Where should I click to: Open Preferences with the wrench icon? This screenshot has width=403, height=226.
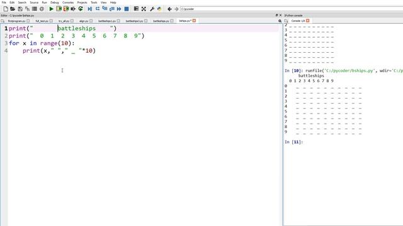[x=152, y=9]
